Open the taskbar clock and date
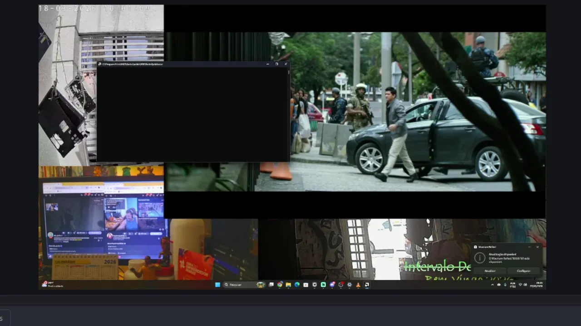The width and height of the screenshot is (581, 326). coord(536,284)
